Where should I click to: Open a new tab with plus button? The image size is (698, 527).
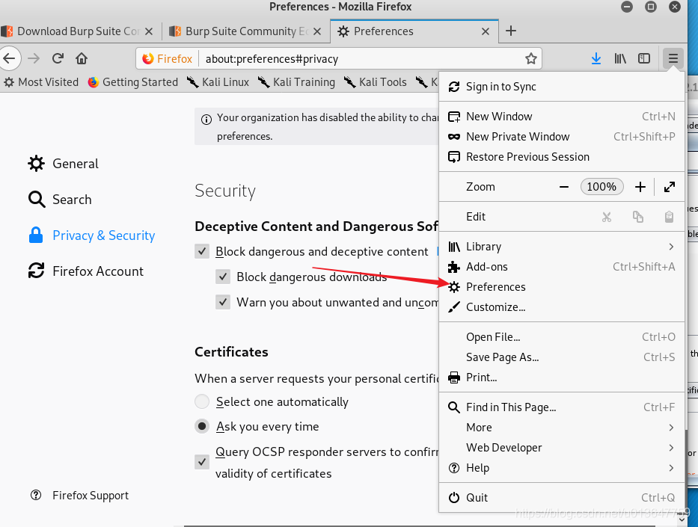[x=511, y=31]
